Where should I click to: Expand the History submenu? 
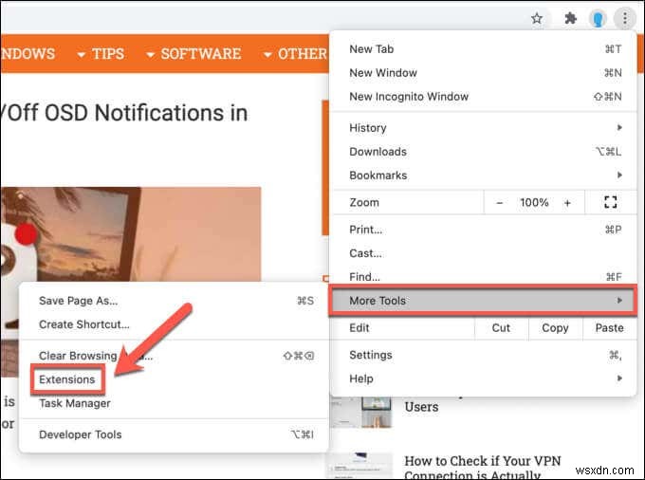pyautogui.click(x=485, y=128)
